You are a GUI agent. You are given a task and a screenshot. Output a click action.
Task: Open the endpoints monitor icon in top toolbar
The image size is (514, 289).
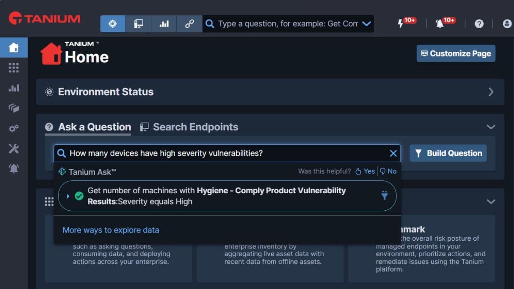click(x=138, y=24)
